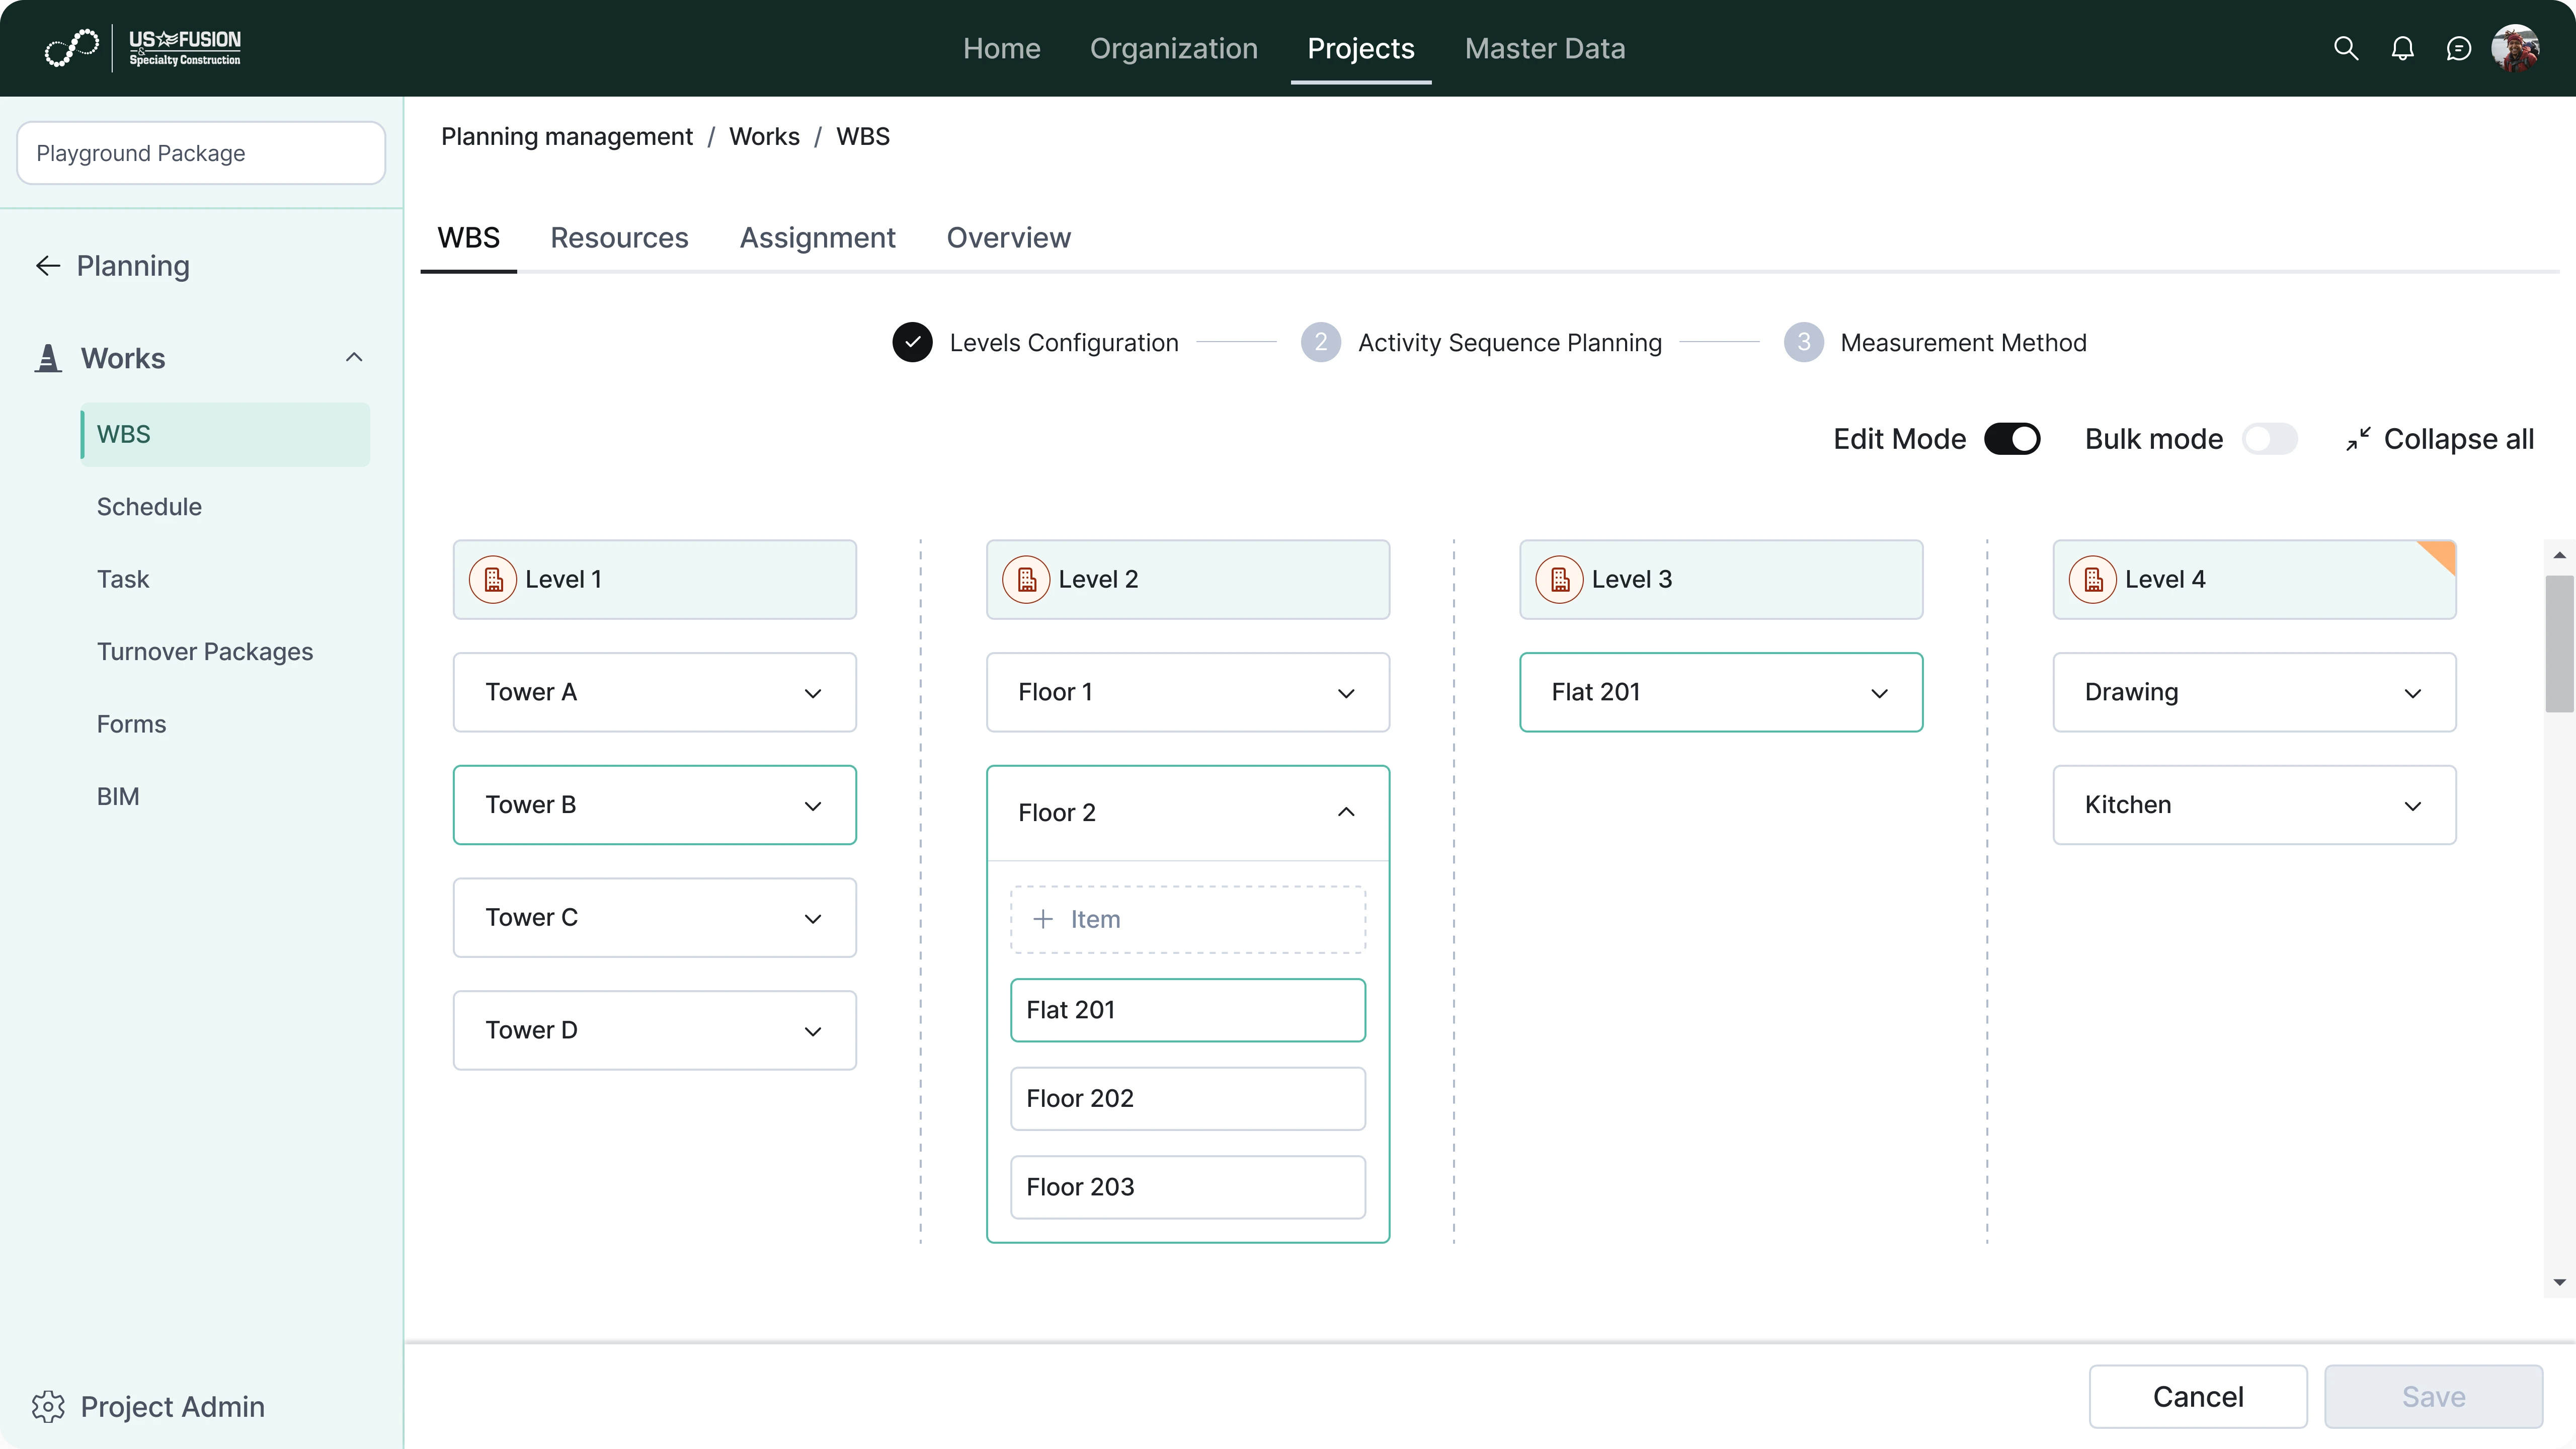
Task: Open the chat messages icon
Action: pyautogui.click(x=2458, y=48)
